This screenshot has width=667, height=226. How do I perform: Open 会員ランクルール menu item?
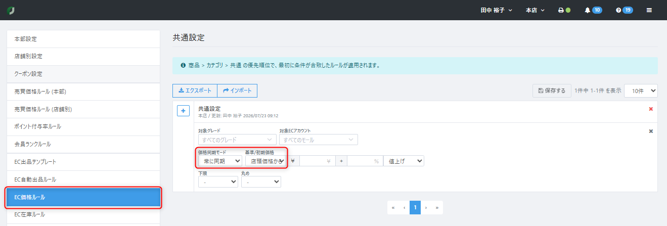pos(83,144)
